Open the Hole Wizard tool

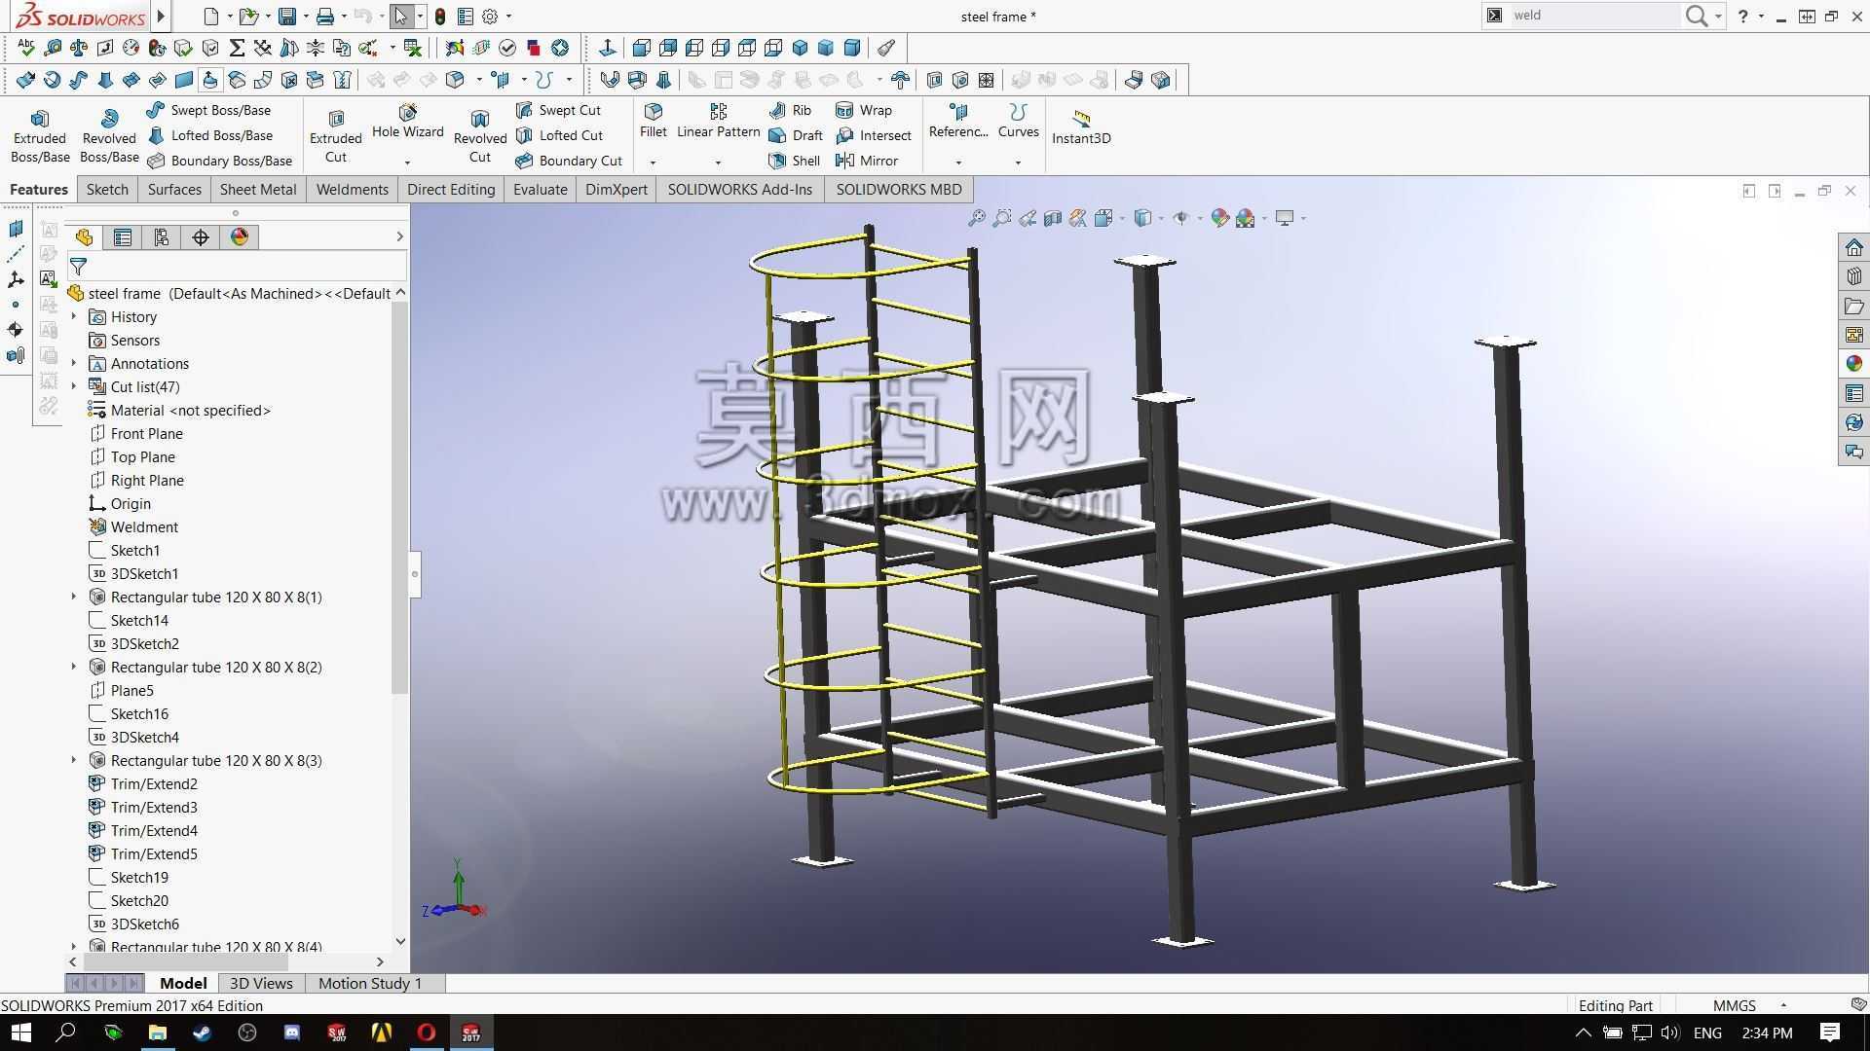(408, 122)
